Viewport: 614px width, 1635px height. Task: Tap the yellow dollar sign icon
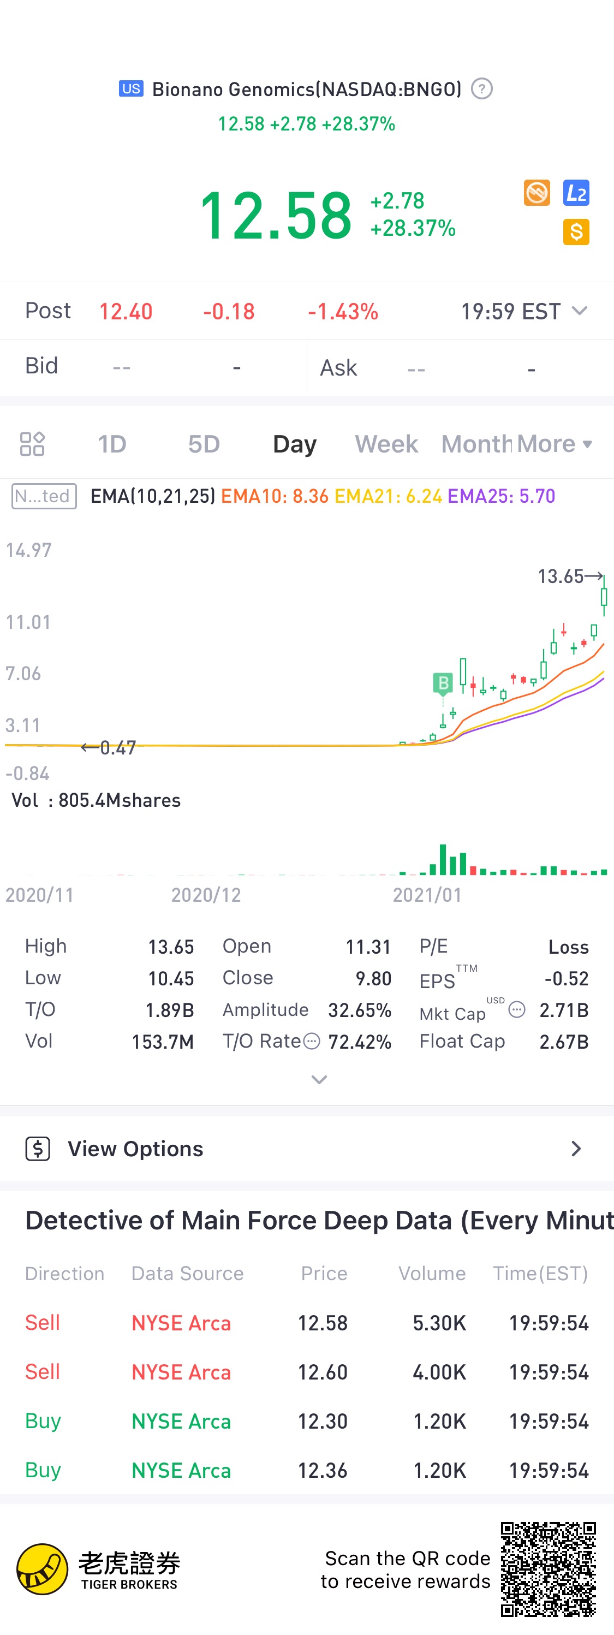click(x=576, y=231)
